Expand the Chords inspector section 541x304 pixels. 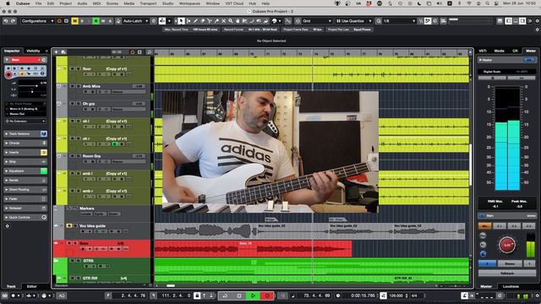(x=25, y=143)
